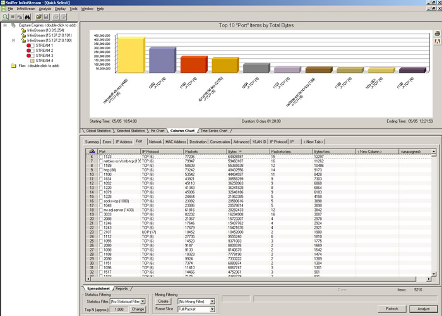Click the Top N (approx.) value field

click(x=119, y=309)
